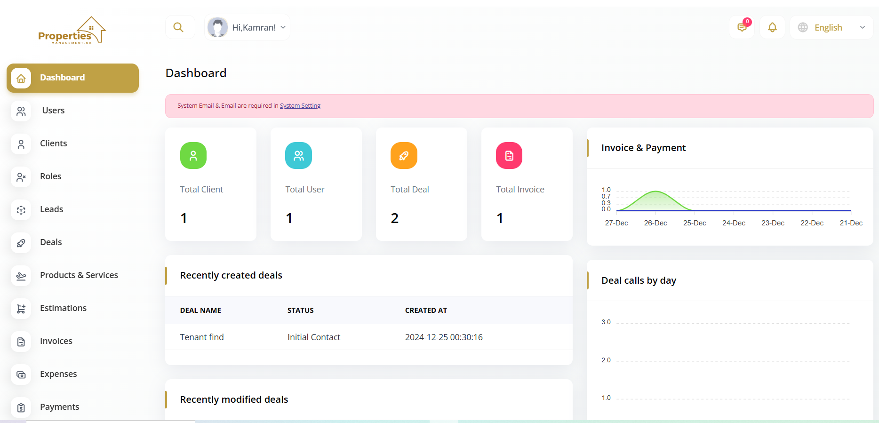Click the teal Total User icon
This screenshot has width=879, height=423.
299,156
